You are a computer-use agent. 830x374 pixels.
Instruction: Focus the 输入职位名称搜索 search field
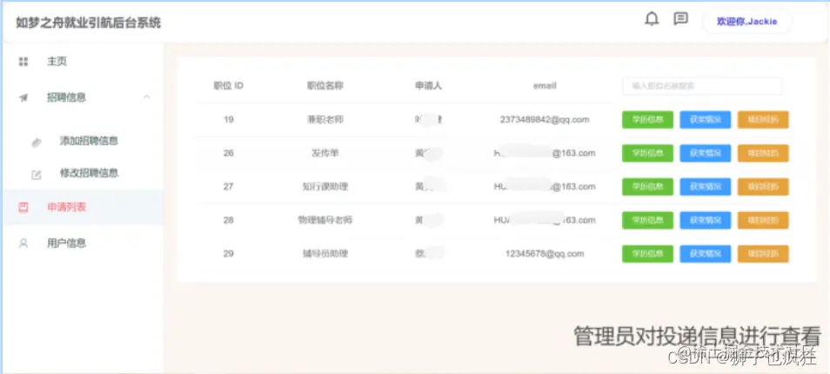click(x=702, y=86)
